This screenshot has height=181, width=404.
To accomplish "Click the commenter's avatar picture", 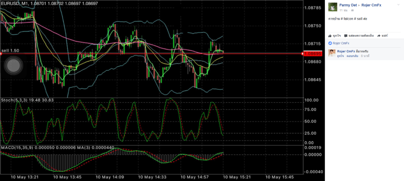I will pyautogui.click(x=332, y=53).
